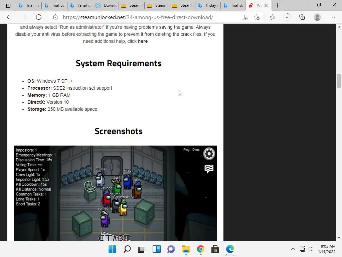Image resolution: width=342 pixels, height=257 pixels.
Task: View site information lock icon
Action: click(55, 17)
